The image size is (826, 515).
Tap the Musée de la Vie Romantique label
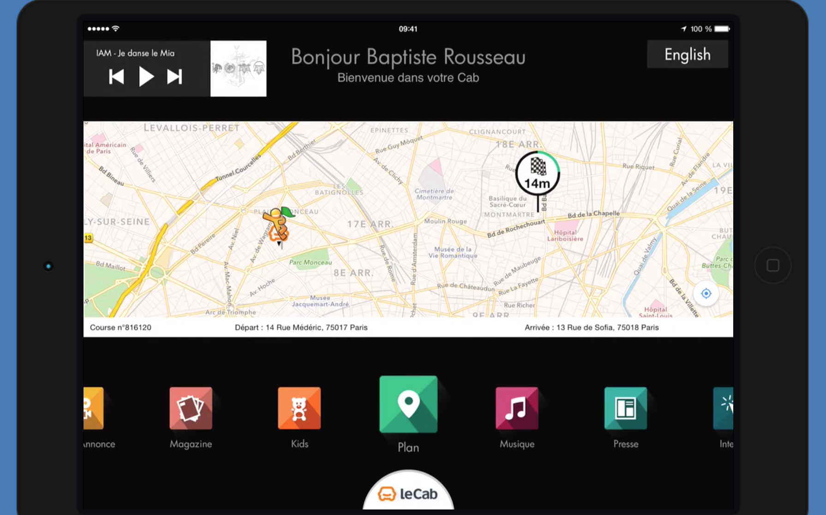[453, 252]
